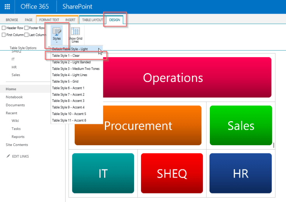Open the Office 365 app launcher
This screenshot has height=202, width=286.
tap(7, 7)
